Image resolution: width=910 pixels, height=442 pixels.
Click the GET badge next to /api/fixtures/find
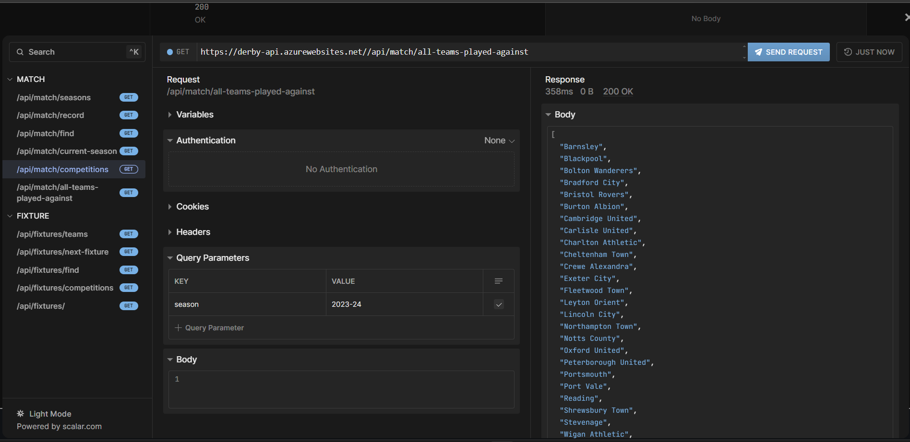128,269
